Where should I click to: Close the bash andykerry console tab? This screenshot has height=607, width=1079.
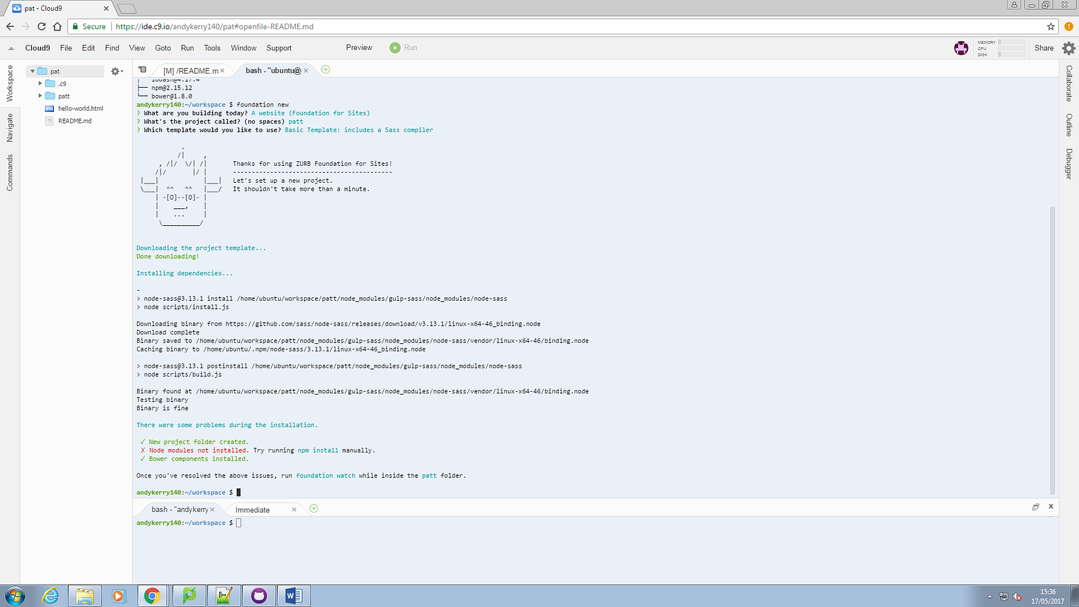(212, 509)
